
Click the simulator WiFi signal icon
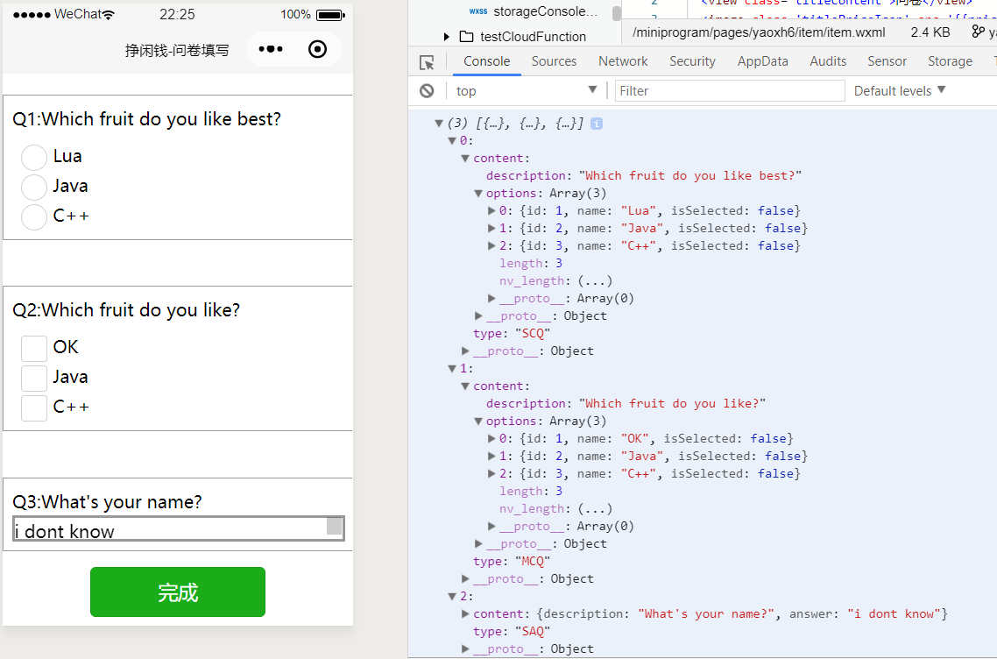tap(109, 15)
